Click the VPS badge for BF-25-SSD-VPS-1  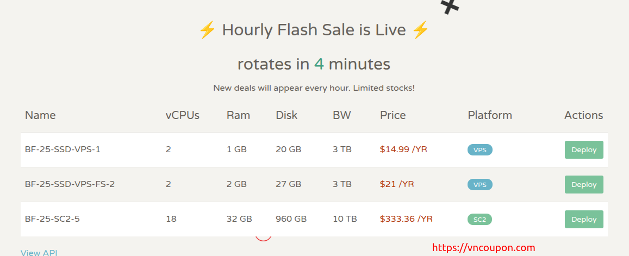pos(479,150)
